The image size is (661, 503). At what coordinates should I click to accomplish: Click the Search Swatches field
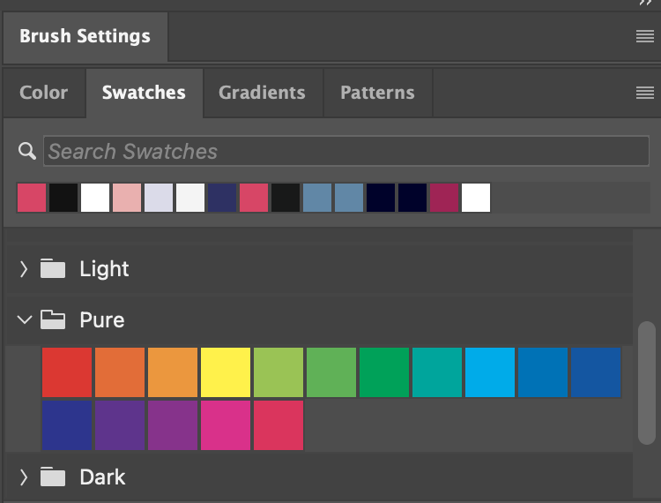(x=346, y=151)
